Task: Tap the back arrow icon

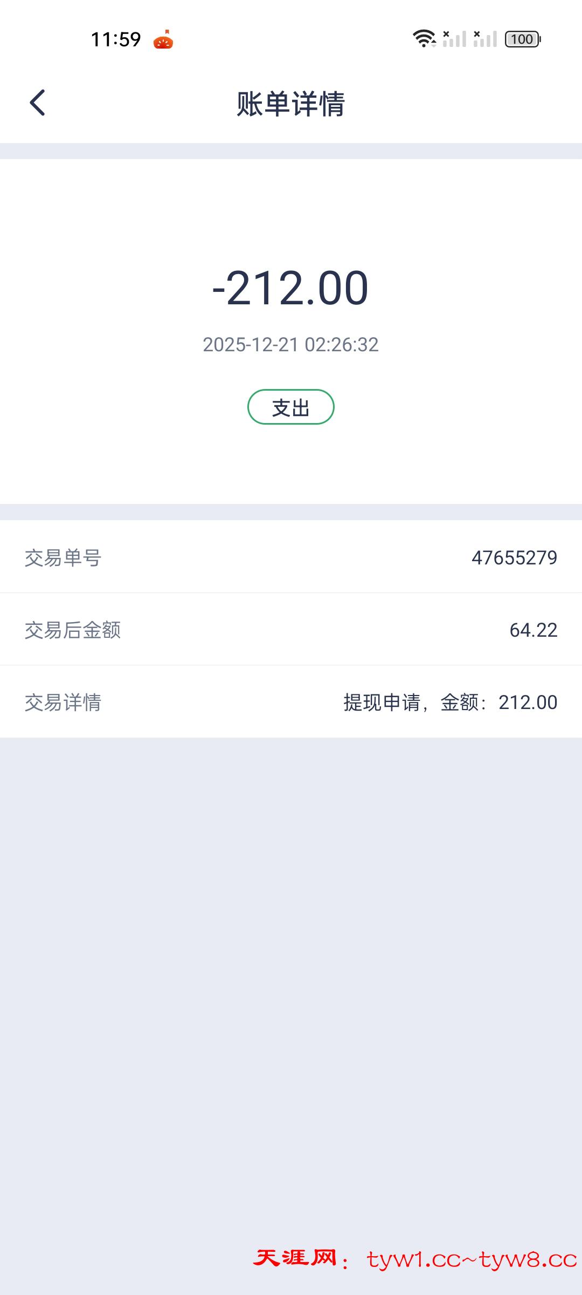Action: [37, 103]
